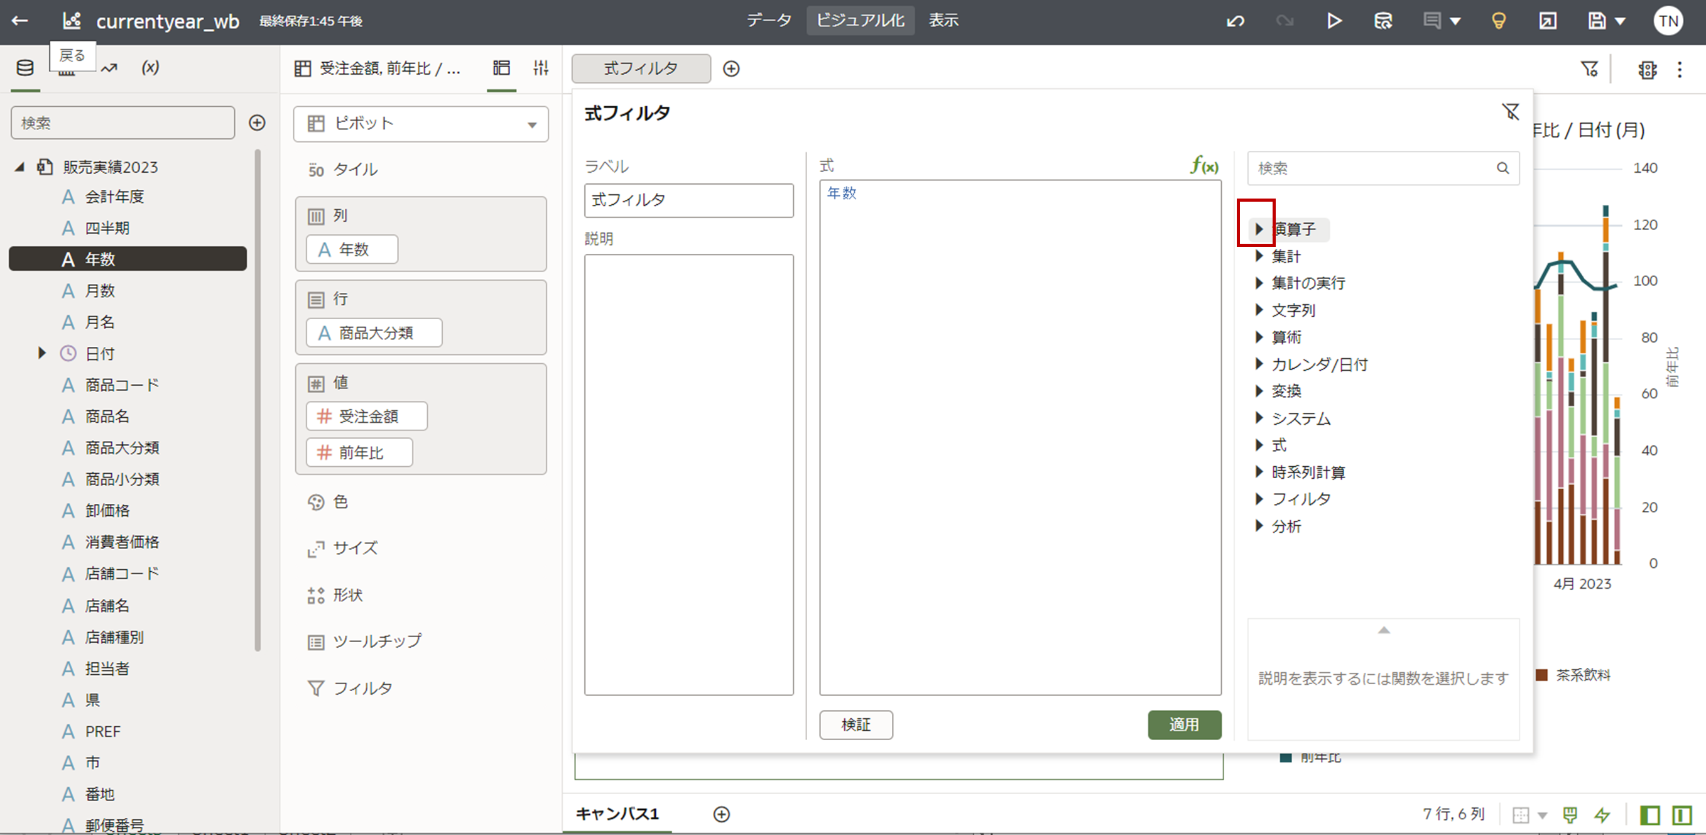This screenshot has height=835, width=1706.
Task: Expand the 日付 tree node
Action: tap(41, 353)
